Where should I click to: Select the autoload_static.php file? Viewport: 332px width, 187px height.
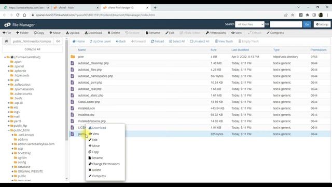(x=91, y=96)
